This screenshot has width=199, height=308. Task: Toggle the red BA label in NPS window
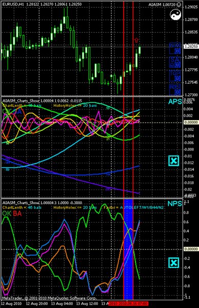coord(17,214)
